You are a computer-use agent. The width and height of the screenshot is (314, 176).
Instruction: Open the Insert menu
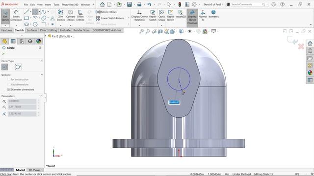click(48, 4)
